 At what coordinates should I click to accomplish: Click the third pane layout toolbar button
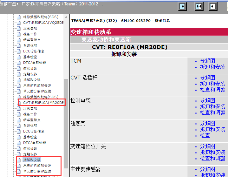click(213, 6)
